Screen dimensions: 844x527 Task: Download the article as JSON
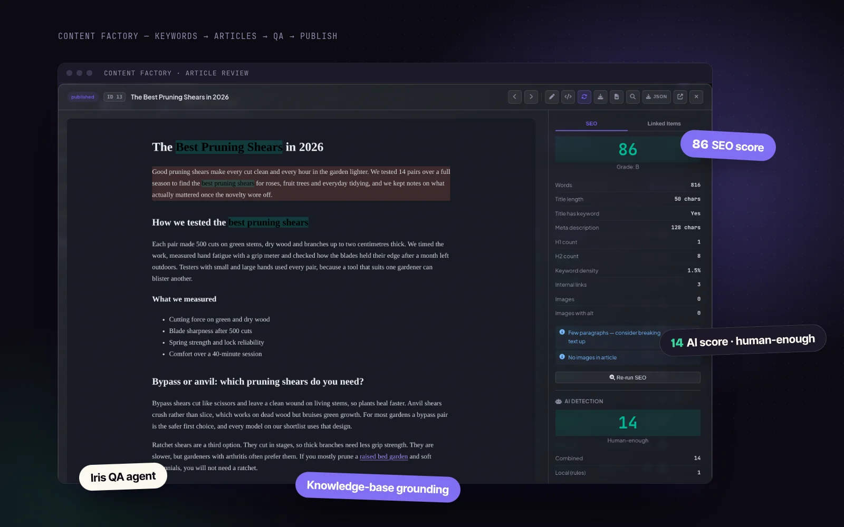coord(657,97)
